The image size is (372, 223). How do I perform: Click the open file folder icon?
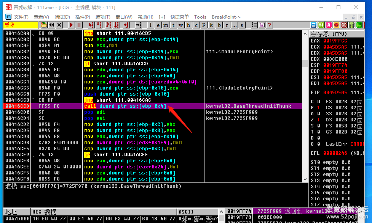(44, 25)
